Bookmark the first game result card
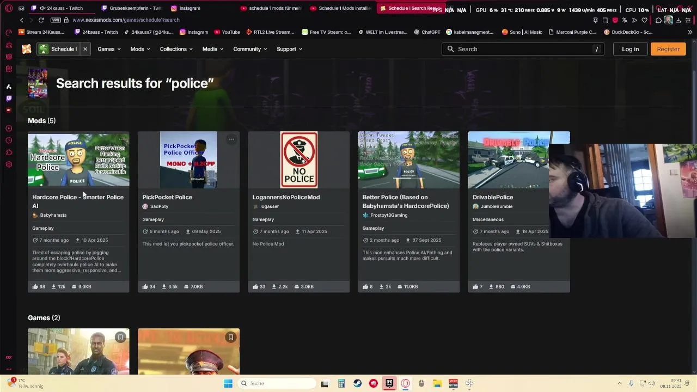This screenshot has width=697, height=392. 120,337
